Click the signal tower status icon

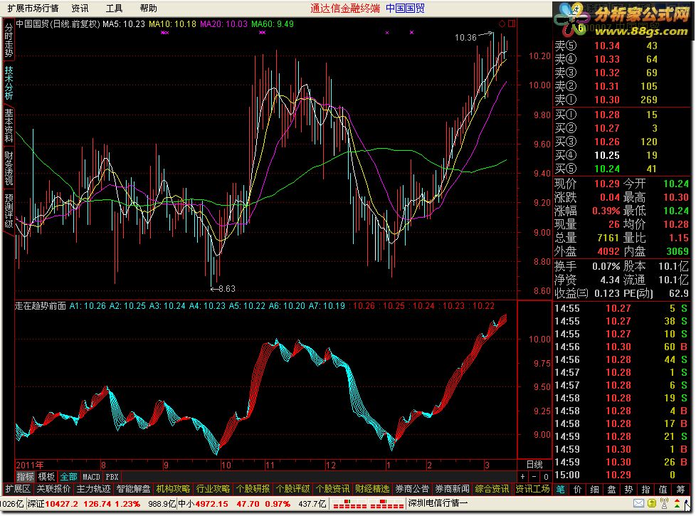click(x=665, y=503)
